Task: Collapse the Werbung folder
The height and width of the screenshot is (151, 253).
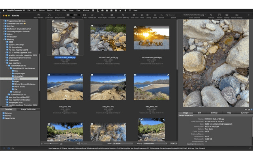Action: (3, 39)
